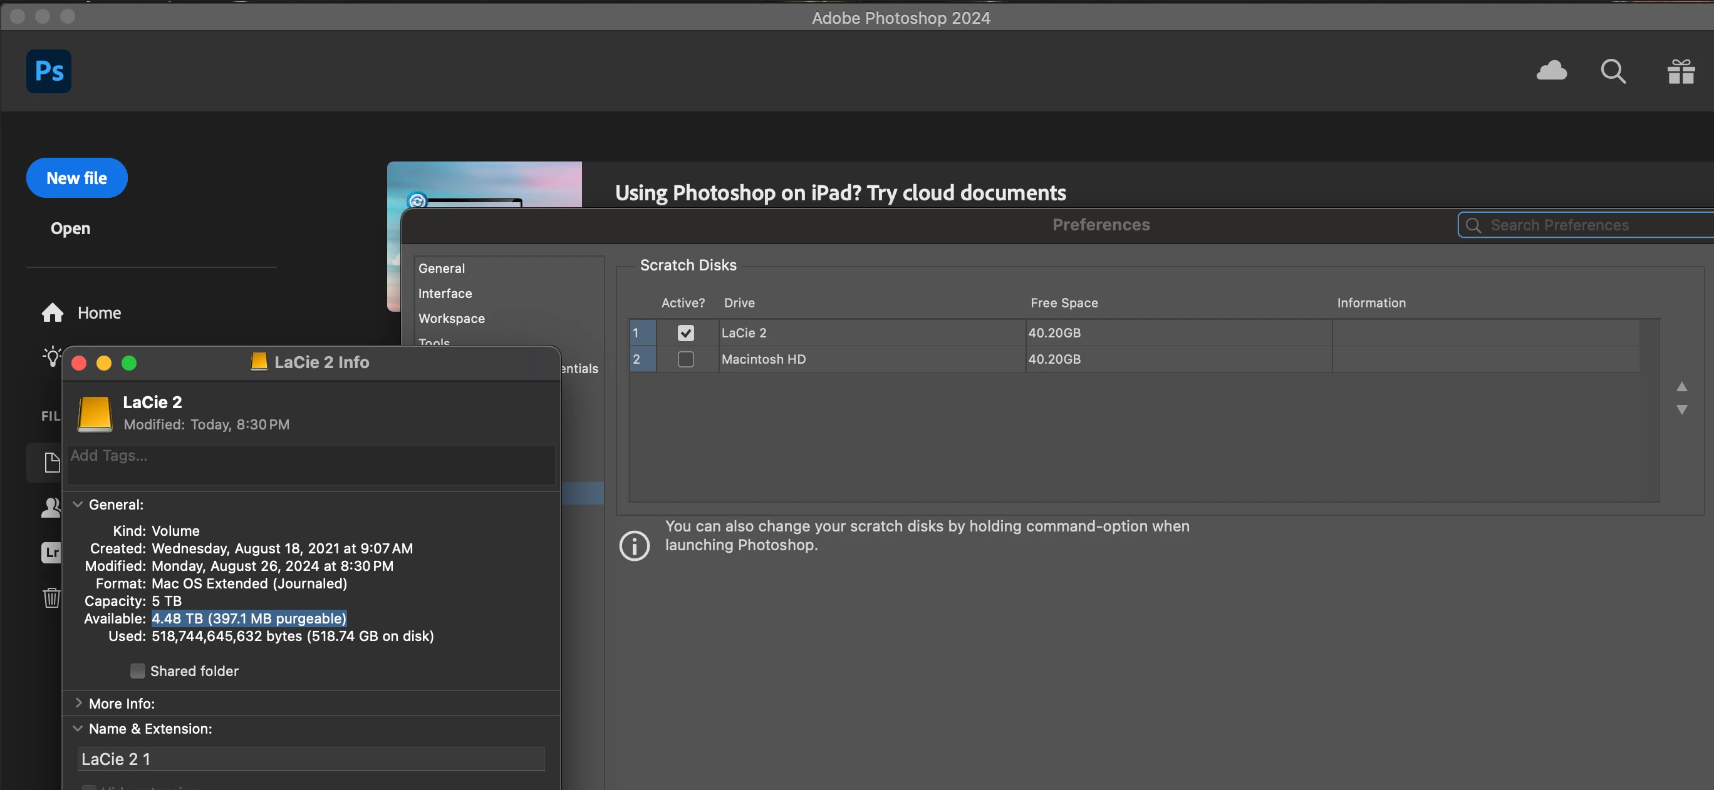Screen dimensions: 1714x790
Task: Click the Deleted trash can icon
Action: pos(51,597)
